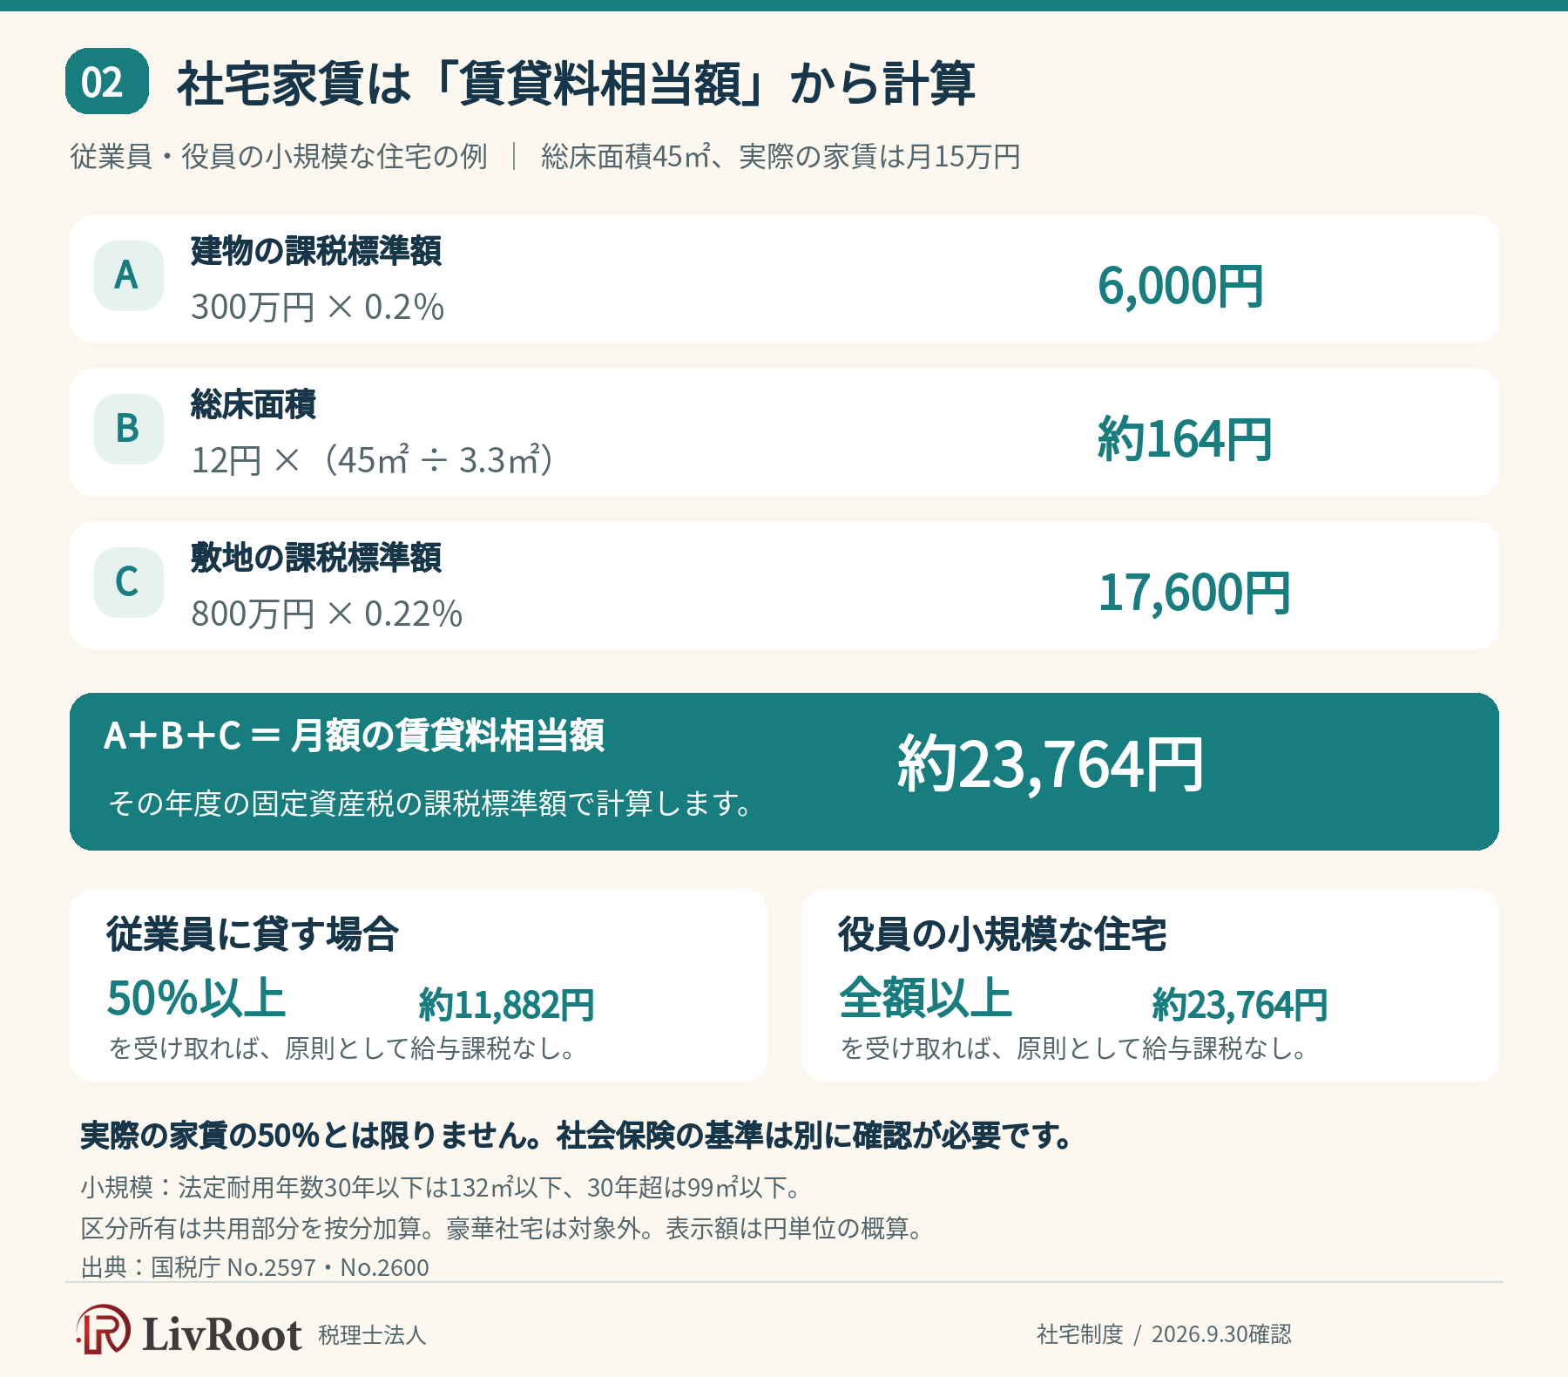
Task: Click the heading 社宅家賃は「賃貸料相当額」から計算
Action: tap(576, 84)
